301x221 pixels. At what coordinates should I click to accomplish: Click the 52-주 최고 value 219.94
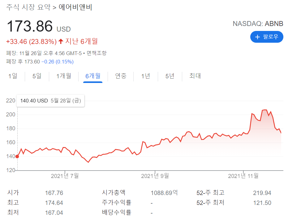[262, 193]
